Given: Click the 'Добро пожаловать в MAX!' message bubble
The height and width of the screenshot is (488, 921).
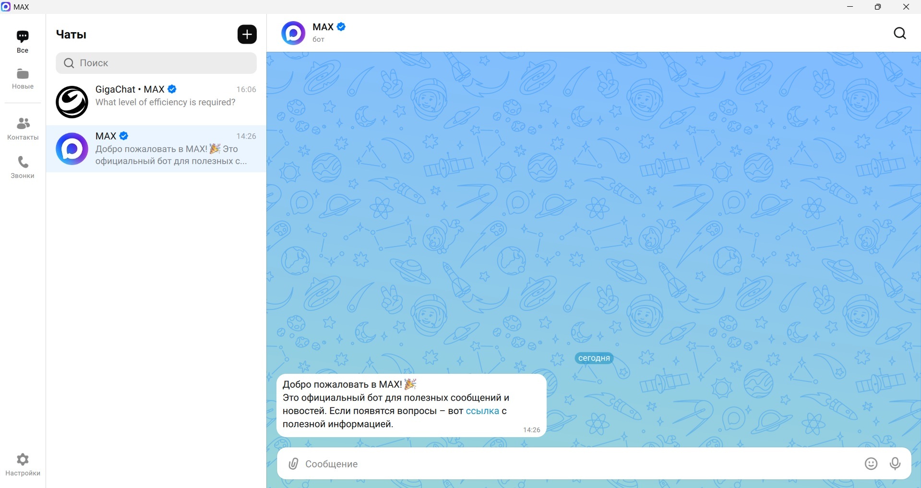Looking at the screenshot, I should pyautogui.click(x=411, y=405).
